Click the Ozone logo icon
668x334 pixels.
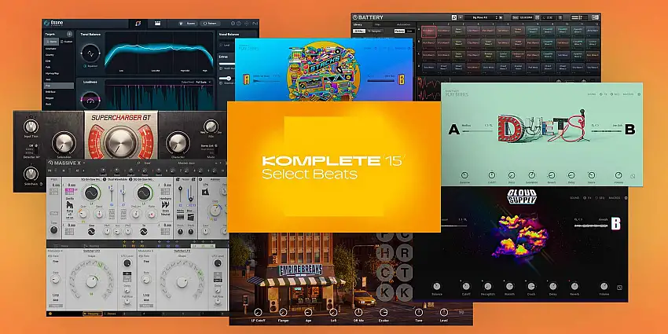click(46, 24)
